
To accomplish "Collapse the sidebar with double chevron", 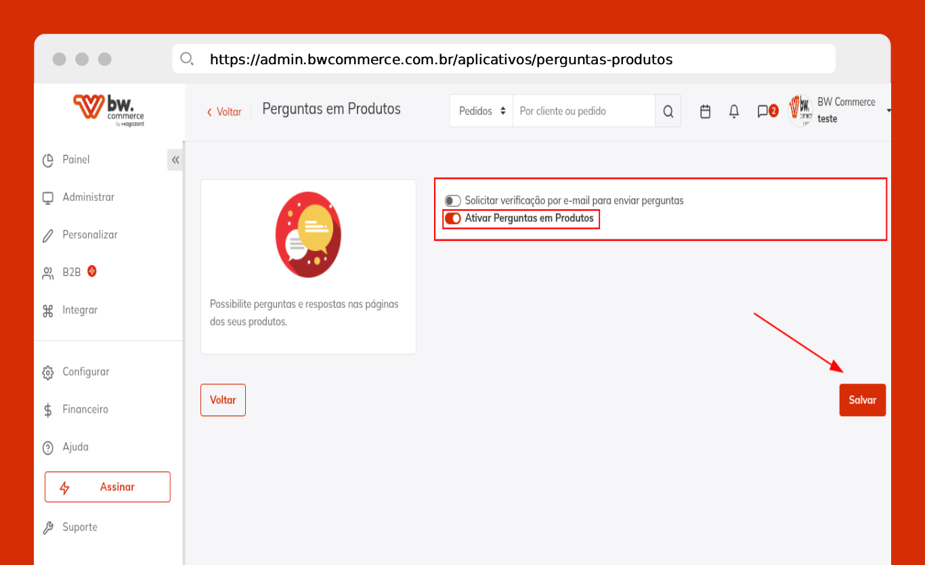I will [x=175, y=160].
